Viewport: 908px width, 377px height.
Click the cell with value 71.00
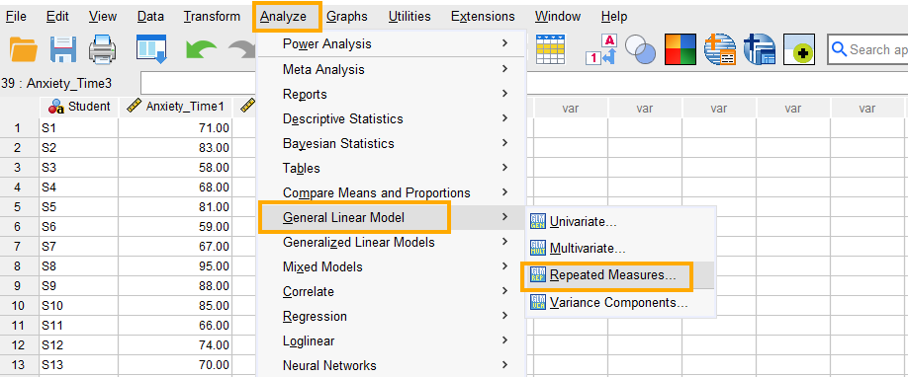point(175,127)
